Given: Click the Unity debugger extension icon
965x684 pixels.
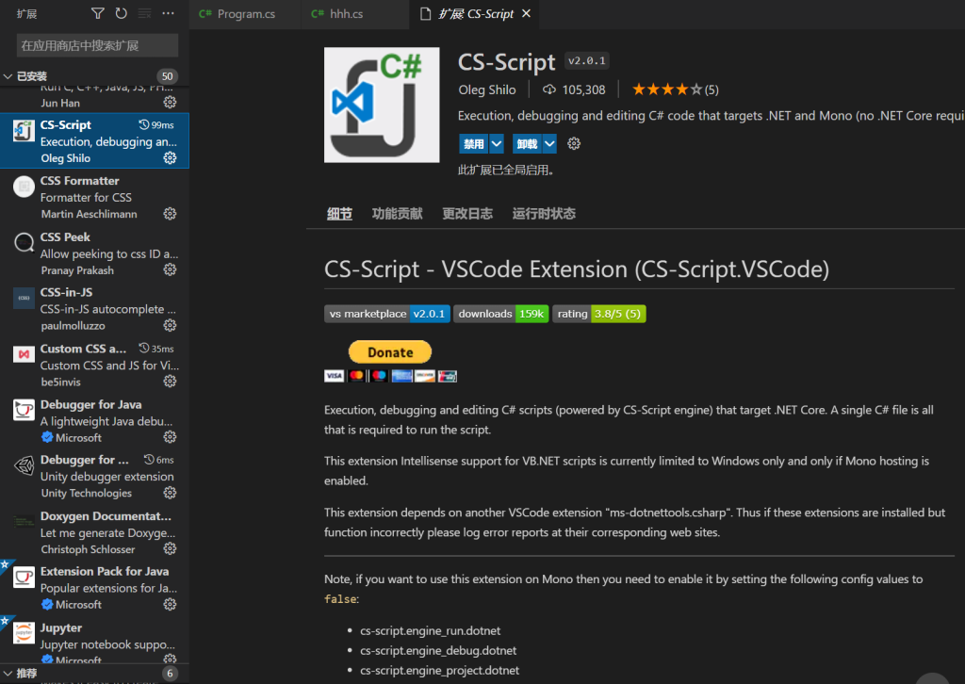Looking at the screenshot, I should coord(24,465).
